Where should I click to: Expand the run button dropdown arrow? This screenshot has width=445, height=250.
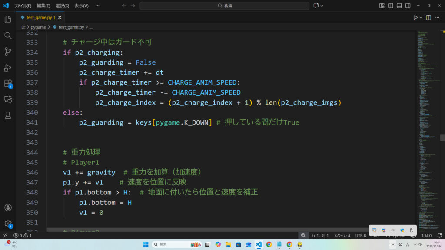point(422,17)
